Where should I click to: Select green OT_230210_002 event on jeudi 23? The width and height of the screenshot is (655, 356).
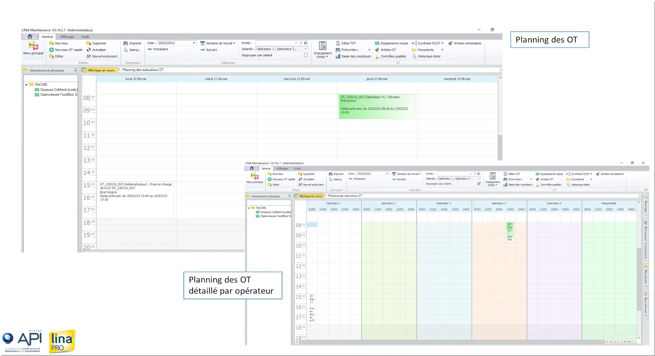tap(376, 106)
